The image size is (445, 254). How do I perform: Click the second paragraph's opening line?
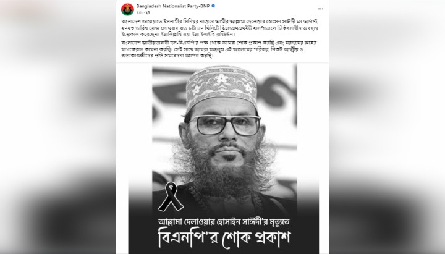[219, 43]
